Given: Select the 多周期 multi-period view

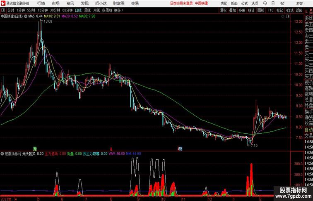Looking at the screenshot, I should tap(107, 10).
